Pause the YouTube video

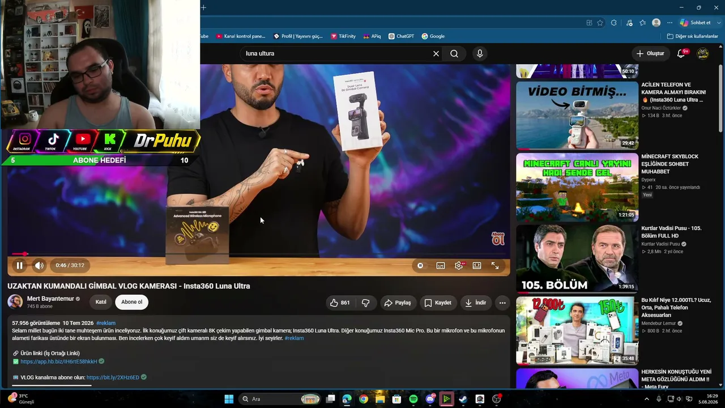click(20, 265)
